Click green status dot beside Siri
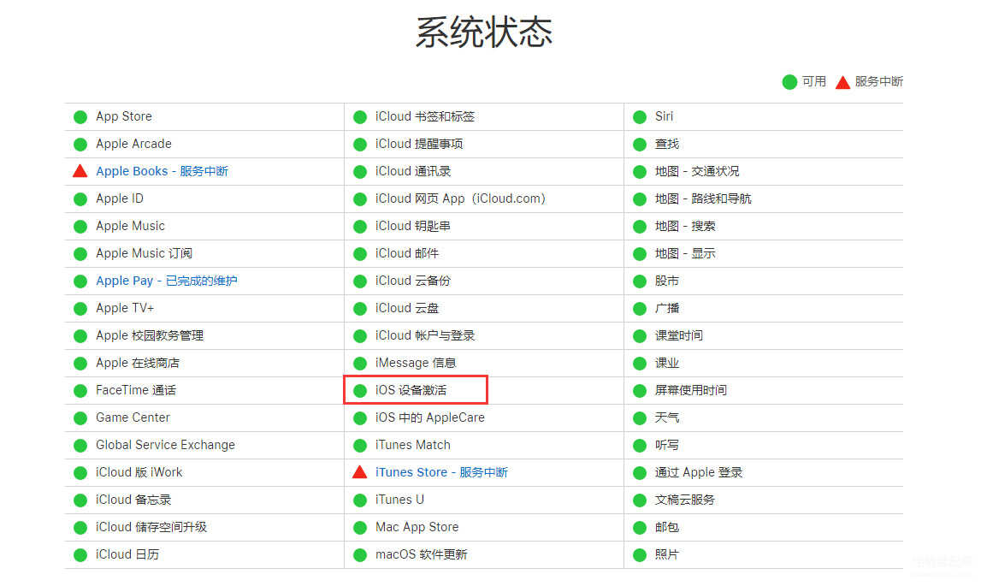Viewport: 981px width, 586px height. point(640,117)
